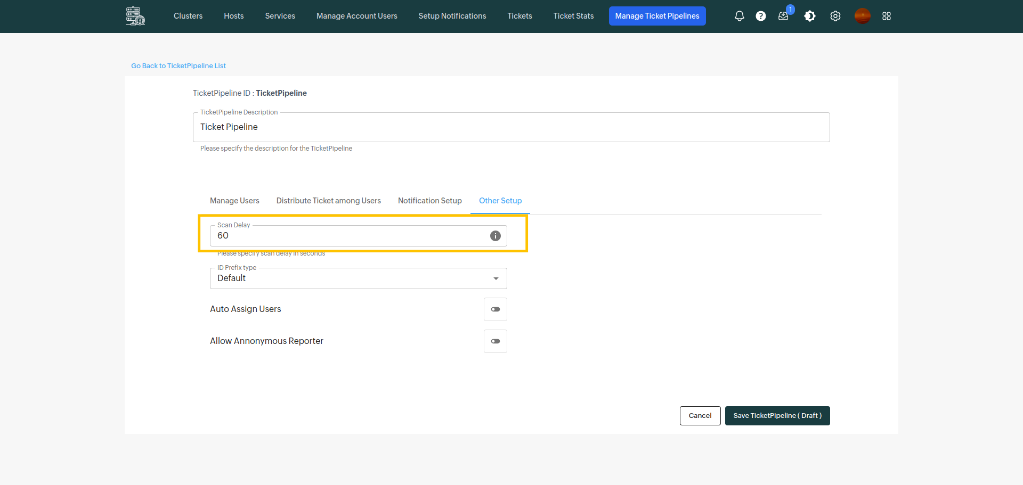The image size is (1023, 485).
Task: Click the app logo in navbar
Action: (x=135, y=16)
